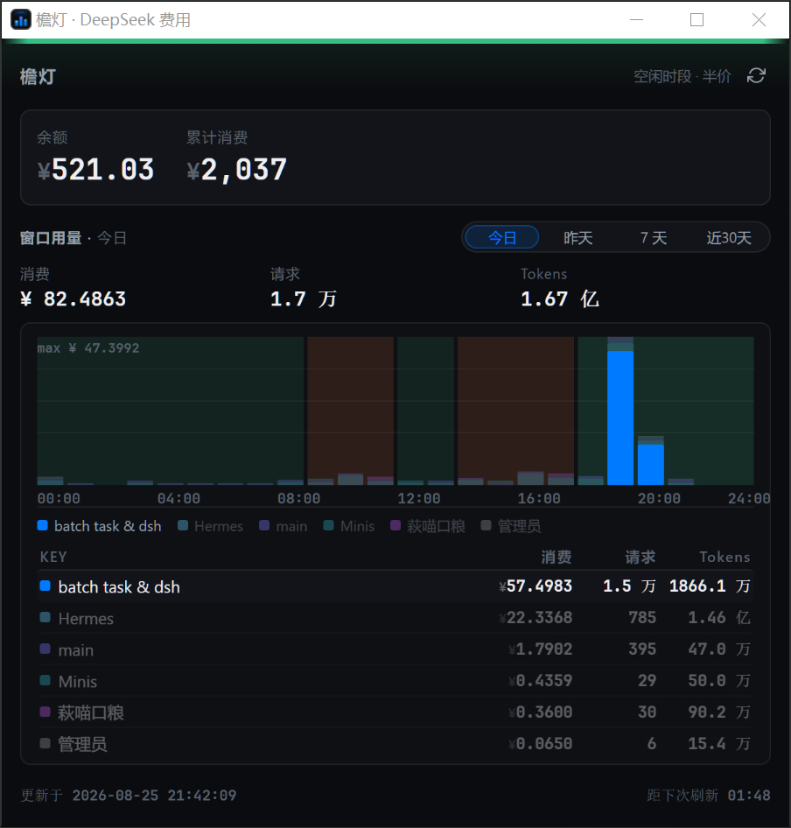Minimize the 檐灯 window
Screen dimensions: 791x828
(636, 19)
